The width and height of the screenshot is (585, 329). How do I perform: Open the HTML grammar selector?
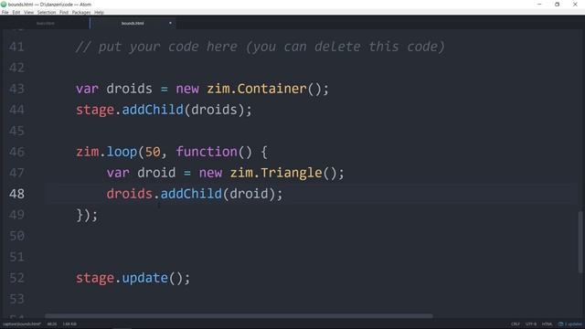point(547,324)
